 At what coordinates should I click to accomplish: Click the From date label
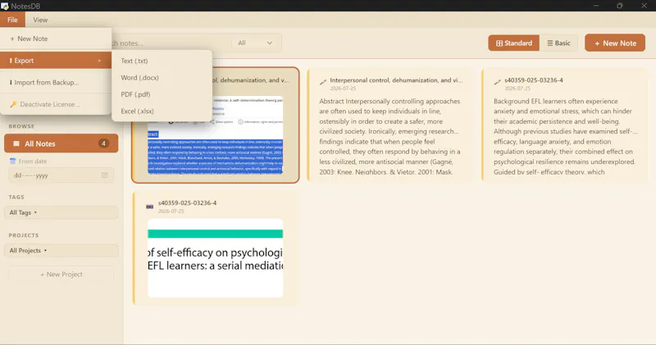[33, 161]
